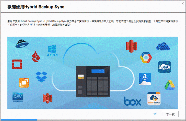Click the Google Cloud hexagon icon
The height and width of the screenshot is (121, 186).
point(146,57)
